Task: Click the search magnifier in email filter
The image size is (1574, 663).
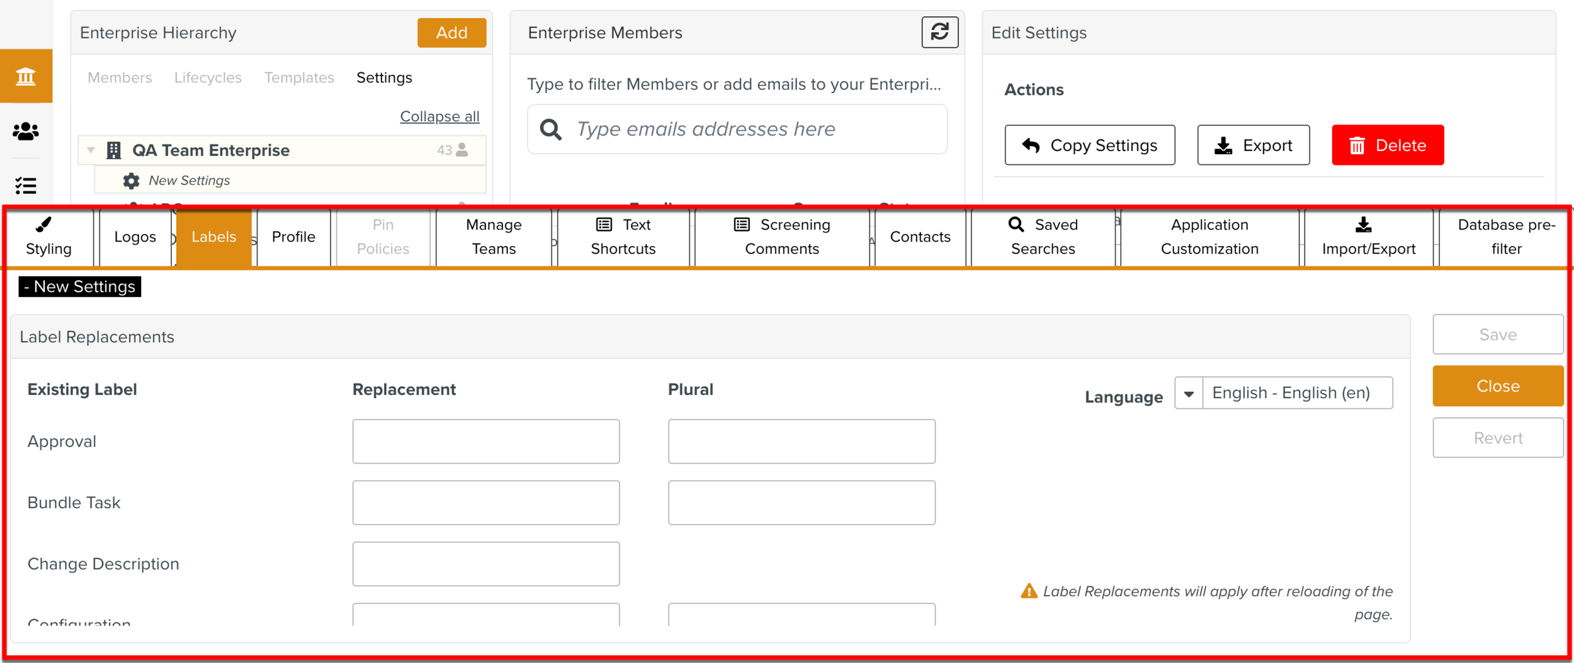Action: click(x=550, y=130)
